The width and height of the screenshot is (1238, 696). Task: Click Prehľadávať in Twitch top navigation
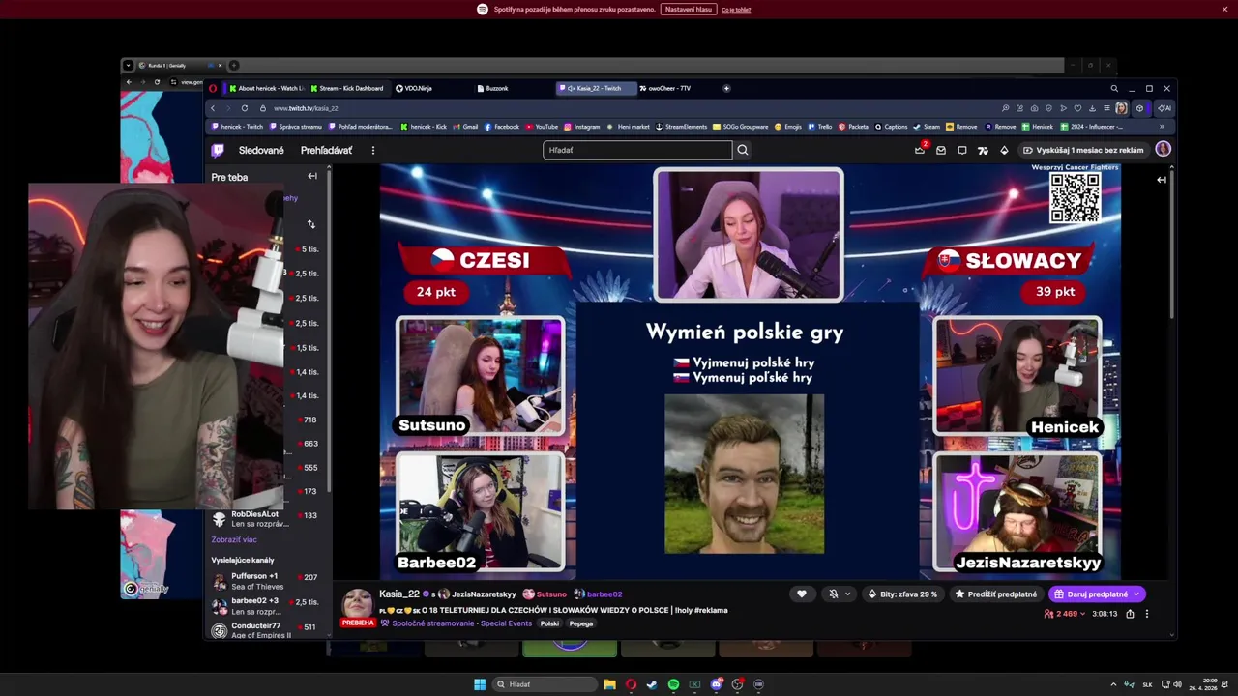tap(326, 150)
